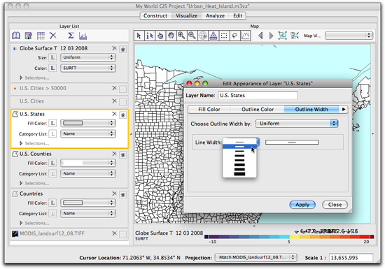385x269 pixels.
Task: Open U.S. States Fill Color dropdown
Action: [88, 123]
